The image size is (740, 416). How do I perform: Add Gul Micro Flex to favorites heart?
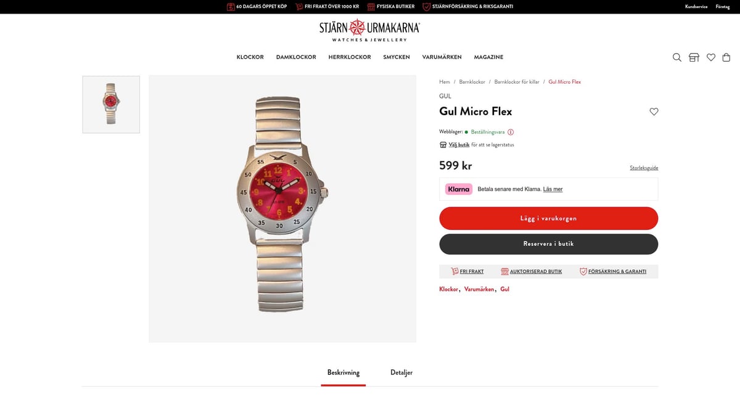point(654,112)
